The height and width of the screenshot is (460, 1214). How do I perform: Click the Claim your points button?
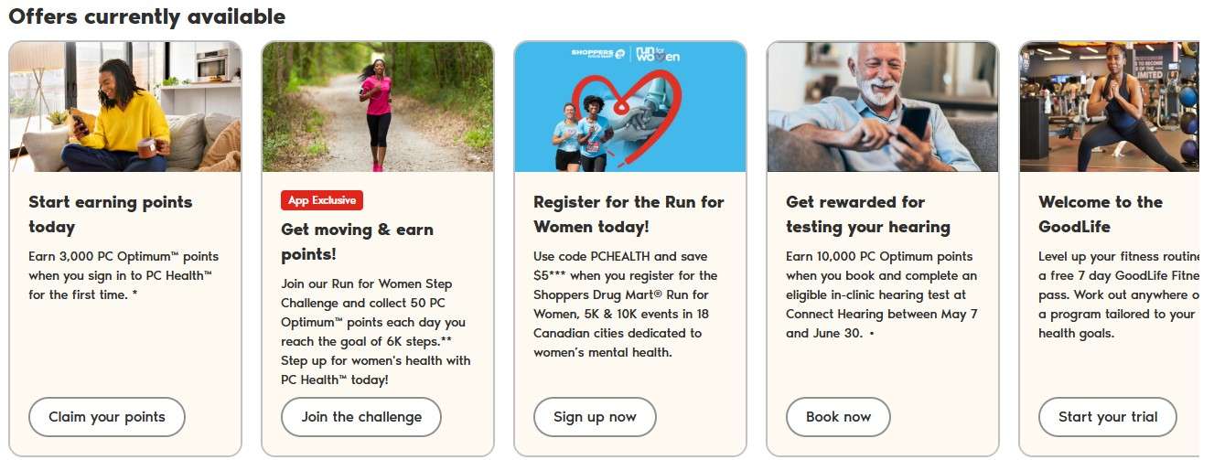tap(107, 417)
